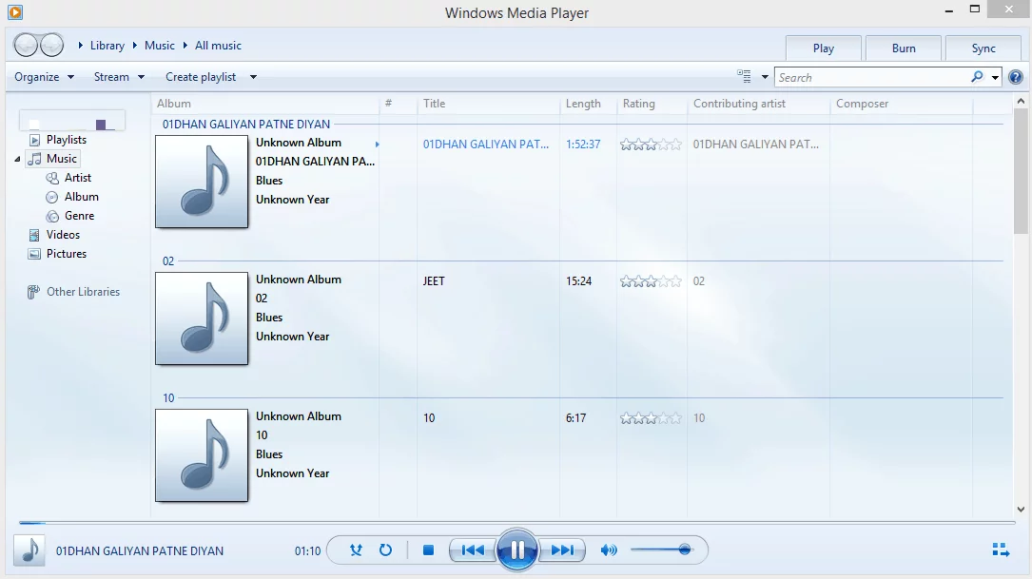The width and height of the screenshot is (1032, 579).
Task: Select the JEET track title
Action: (434, 281)
